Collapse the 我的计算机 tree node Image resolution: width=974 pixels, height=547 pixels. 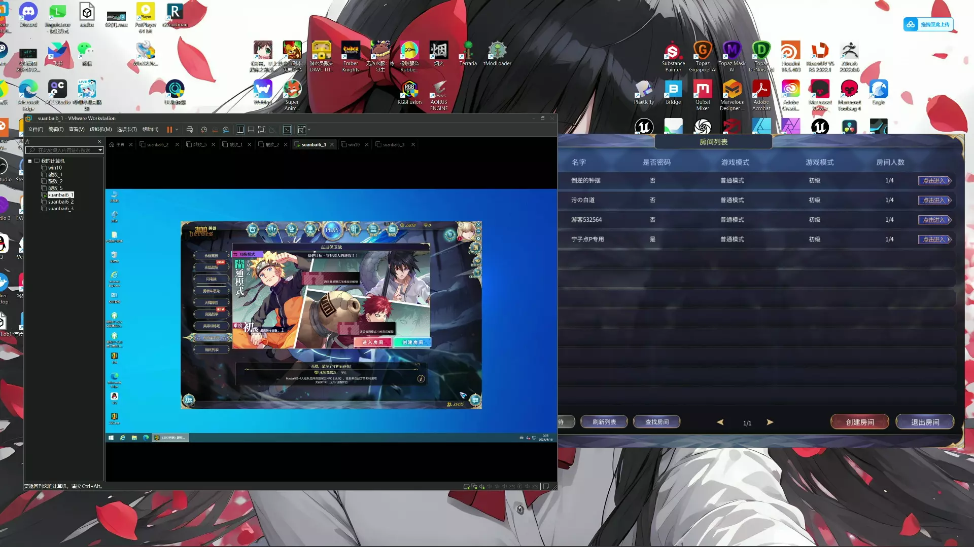(x=30, y=161)
